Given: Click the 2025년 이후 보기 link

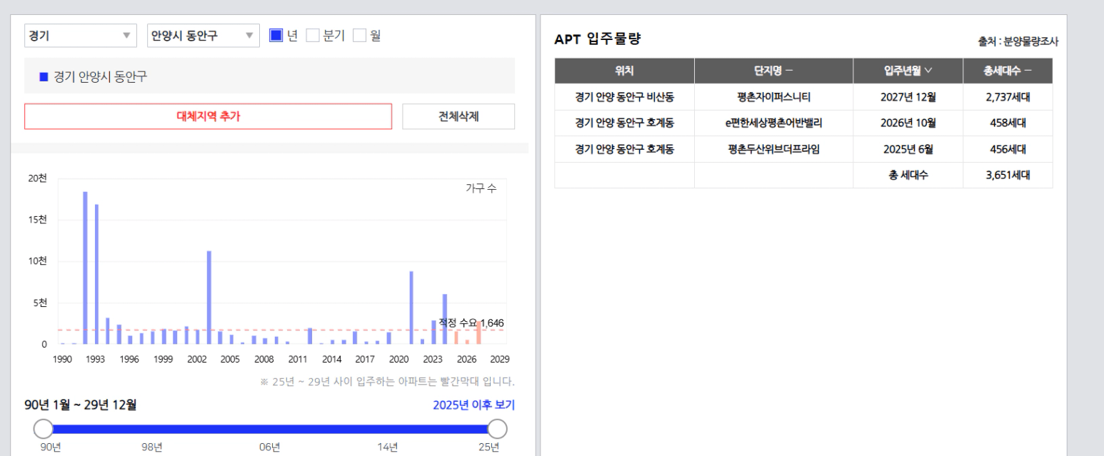Looking at the screenshot, I should [x=473, y=405].
